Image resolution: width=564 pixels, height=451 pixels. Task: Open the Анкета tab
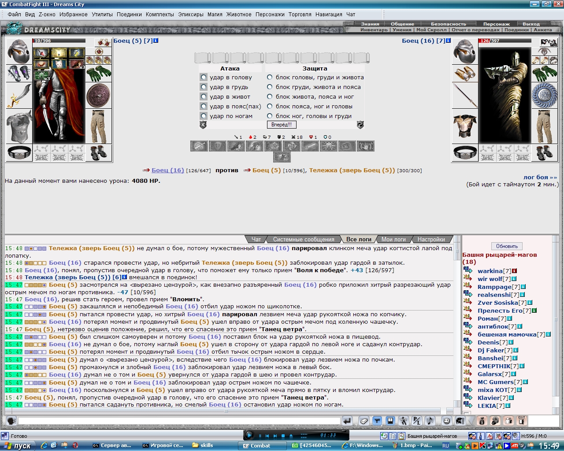point(542,30)
